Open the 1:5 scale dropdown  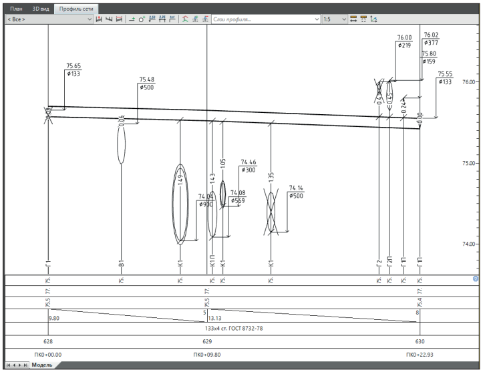pyautogui.click(x=344, y=20)
